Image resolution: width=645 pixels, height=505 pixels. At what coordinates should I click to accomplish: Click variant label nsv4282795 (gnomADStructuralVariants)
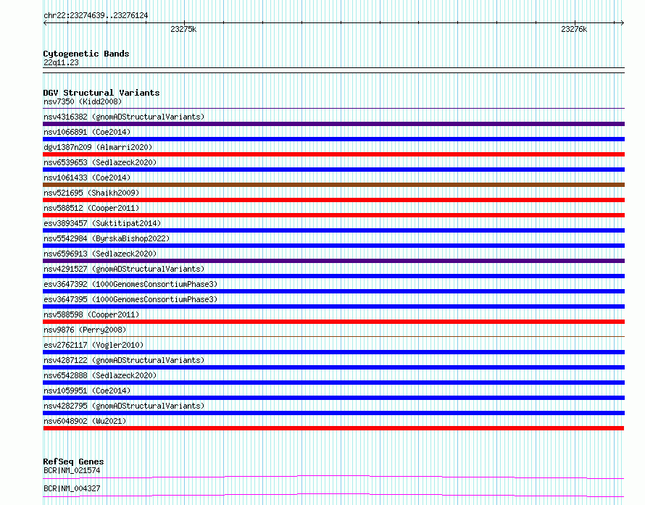[x=124, y=406]
